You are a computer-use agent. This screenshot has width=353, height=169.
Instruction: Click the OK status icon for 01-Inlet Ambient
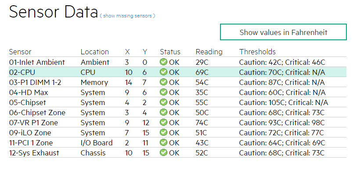click(x=163, y=62)
